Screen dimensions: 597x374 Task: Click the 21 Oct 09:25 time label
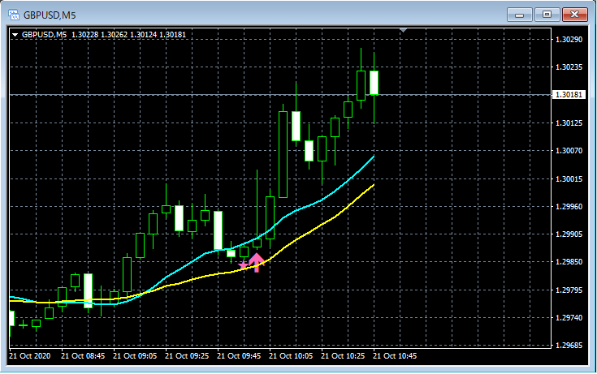[187, 356]
